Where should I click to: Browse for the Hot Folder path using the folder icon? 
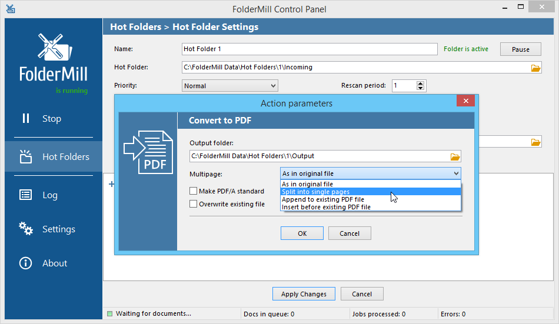pyautogui.click(x=535, y=68)
